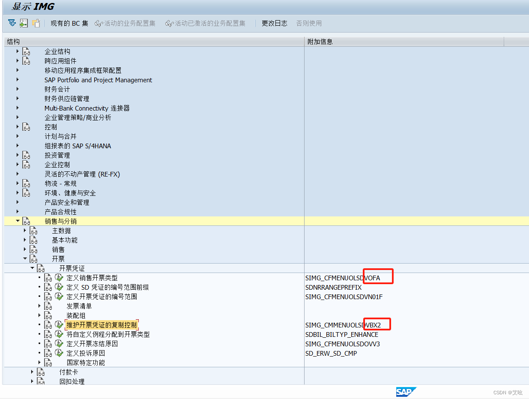The height and width of the screenshot is (399, 529).
Task: Open documentation icon for 开票凭证
Action: point(41,268)
